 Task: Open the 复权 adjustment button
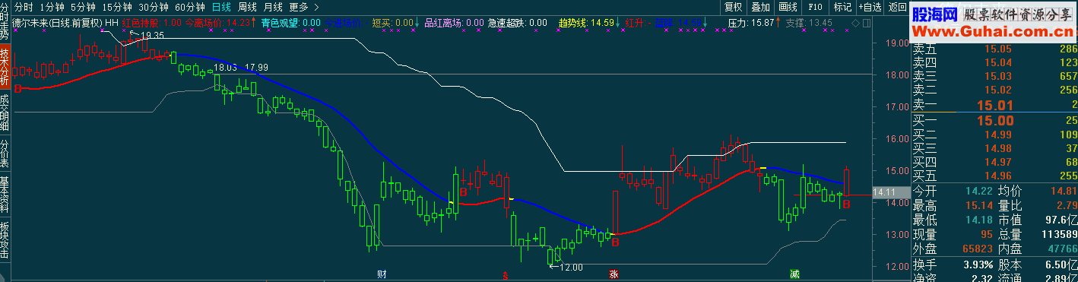(734, 7)
